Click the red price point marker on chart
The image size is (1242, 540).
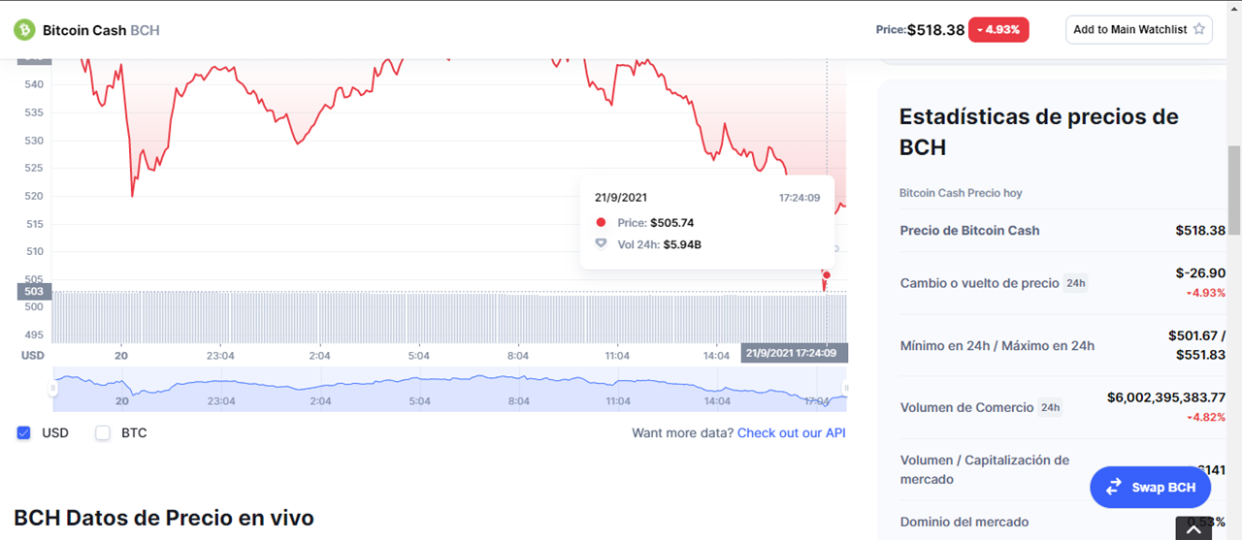click(x=826, y=275)
